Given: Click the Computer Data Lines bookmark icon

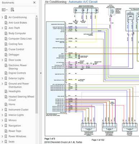Looking at the screenshot, I should [x=6, y=39].
